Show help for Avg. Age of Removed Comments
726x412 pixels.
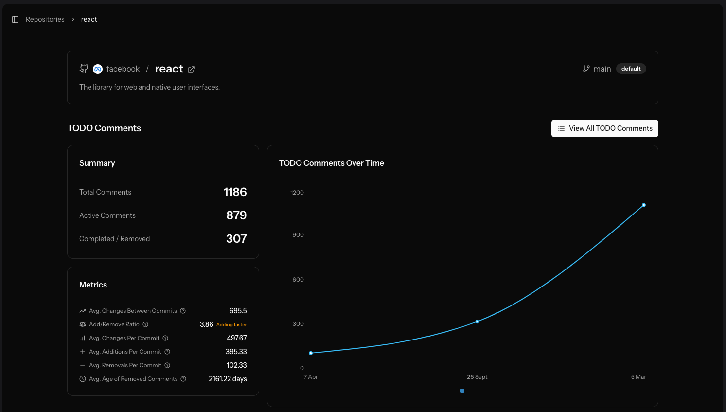click(183, 379)
